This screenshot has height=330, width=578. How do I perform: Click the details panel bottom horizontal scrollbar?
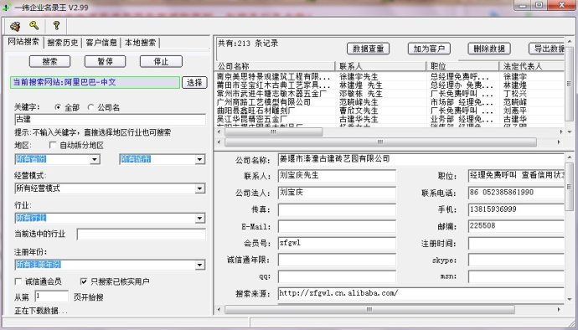pos(369,310)
